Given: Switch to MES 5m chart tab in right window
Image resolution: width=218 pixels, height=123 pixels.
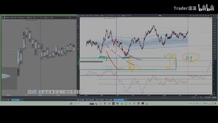Looking at the screenshot, I should 81,100.
